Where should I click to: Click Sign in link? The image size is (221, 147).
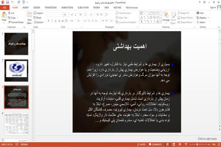tap(213, 7)
